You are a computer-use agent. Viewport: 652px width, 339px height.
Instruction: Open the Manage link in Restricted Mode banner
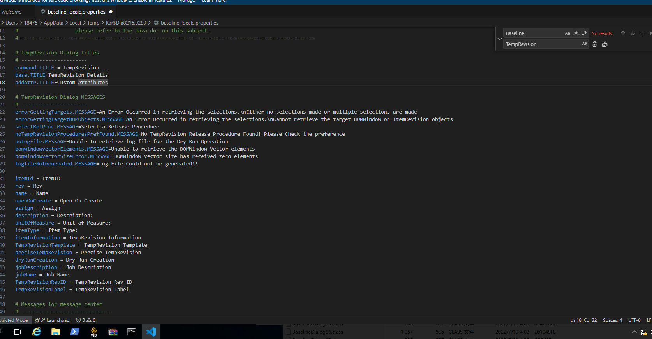point(186,1)
